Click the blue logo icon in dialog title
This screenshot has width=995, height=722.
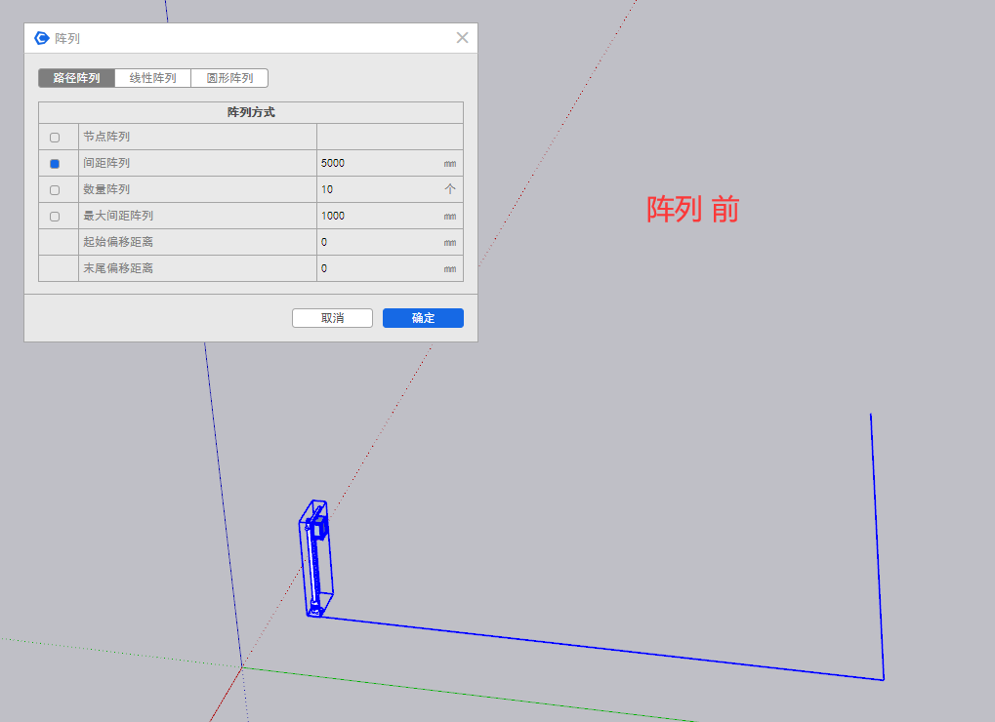(x=42, y=38)
